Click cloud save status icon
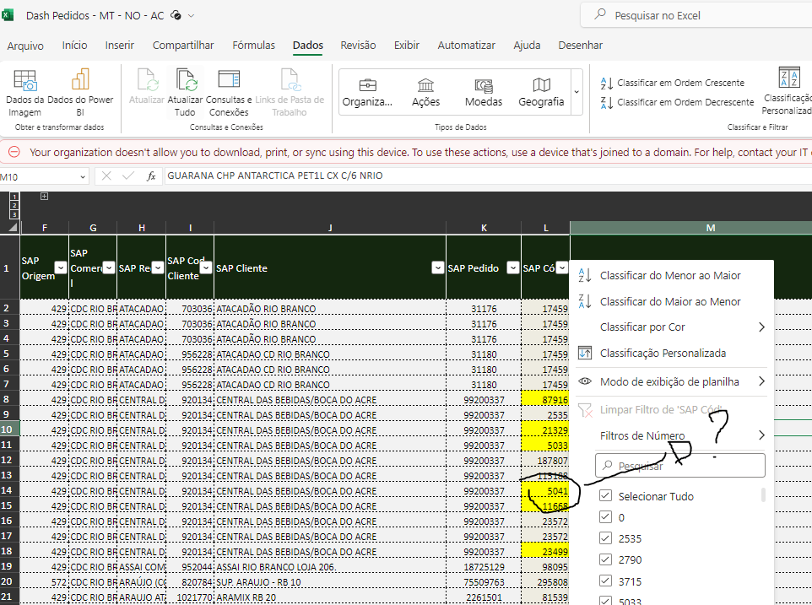This screenshot has width=812, height=605. [176, 15]
